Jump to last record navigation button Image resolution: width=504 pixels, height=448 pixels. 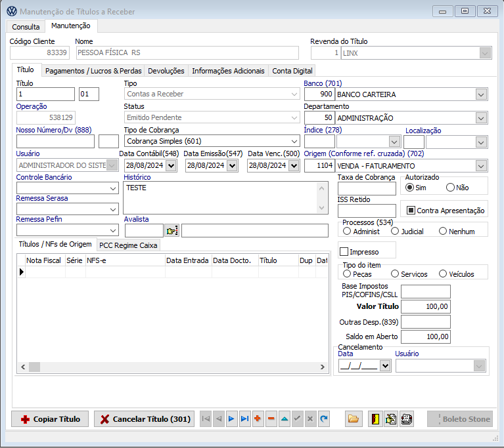pos(244,419)
